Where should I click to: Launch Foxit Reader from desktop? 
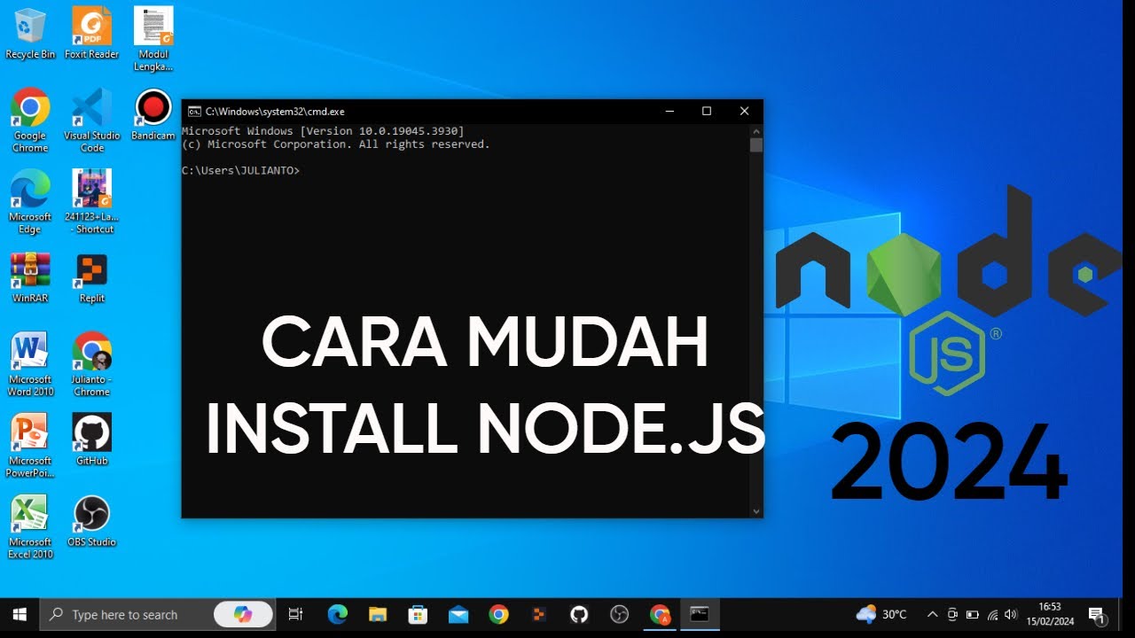point(91,33)
